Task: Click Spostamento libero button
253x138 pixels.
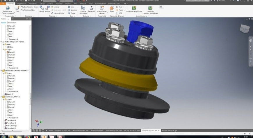Action: coord(30,7)
